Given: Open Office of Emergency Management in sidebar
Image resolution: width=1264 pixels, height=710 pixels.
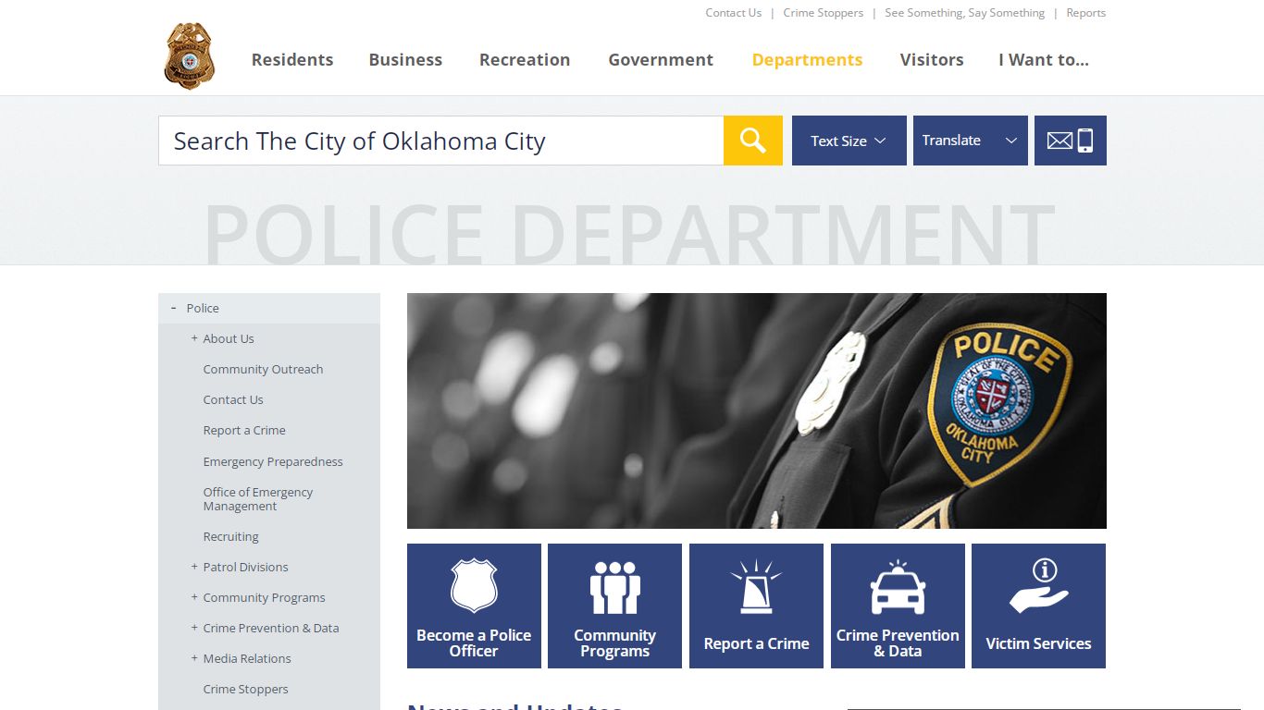Looking at the screenshot, I should 258,499.
